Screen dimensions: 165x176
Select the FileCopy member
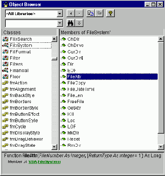pyautogui.click(x=76, y=83)
